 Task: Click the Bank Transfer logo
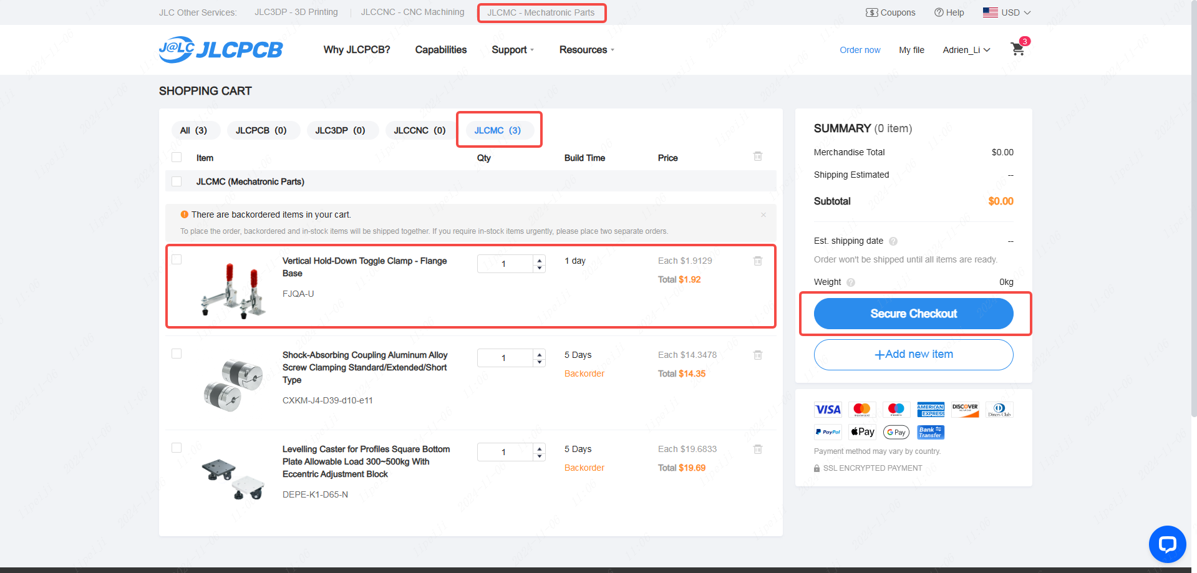(x=931, y=432)
